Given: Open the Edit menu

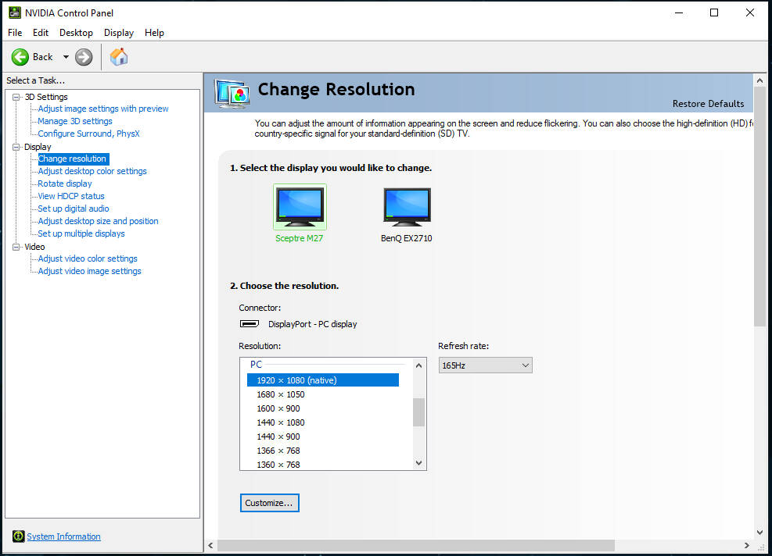Looking at the screenshot, I should [41, 33].
